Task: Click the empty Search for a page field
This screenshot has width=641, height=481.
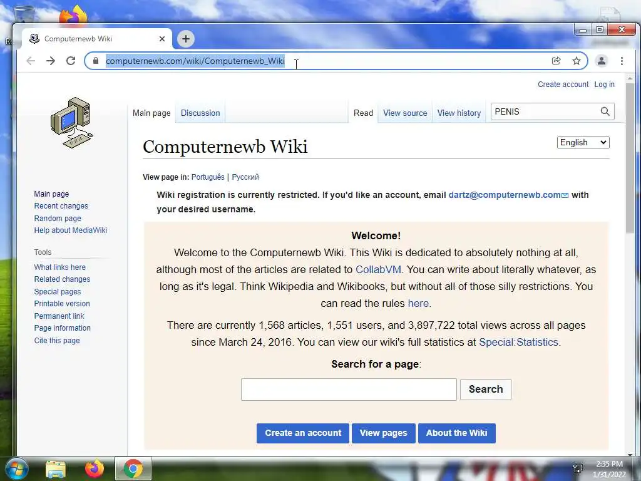Action: pos(349,390)
